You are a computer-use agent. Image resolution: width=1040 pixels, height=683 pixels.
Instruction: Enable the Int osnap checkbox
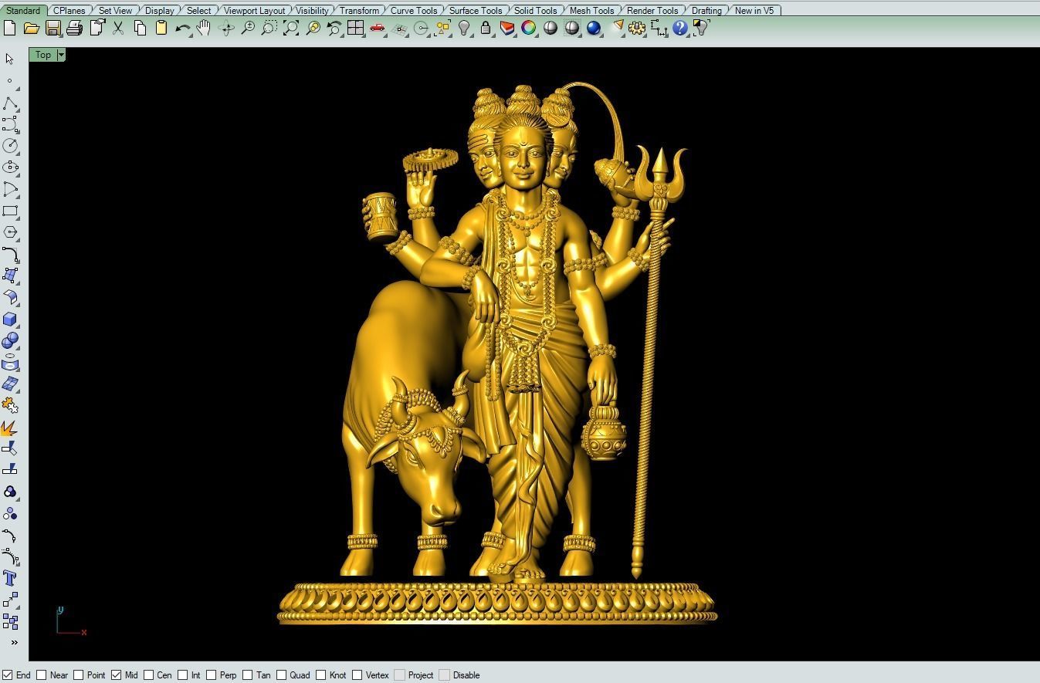(183, 675)
